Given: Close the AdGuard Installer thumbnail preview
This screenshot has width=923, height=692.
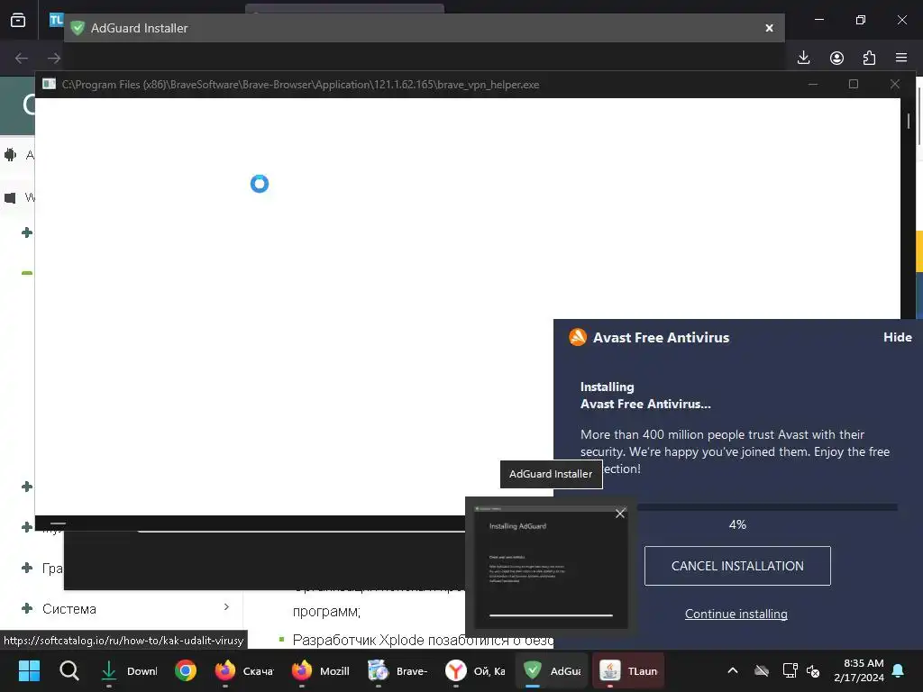Looking at the screenshot, I should tap(620, 514).
